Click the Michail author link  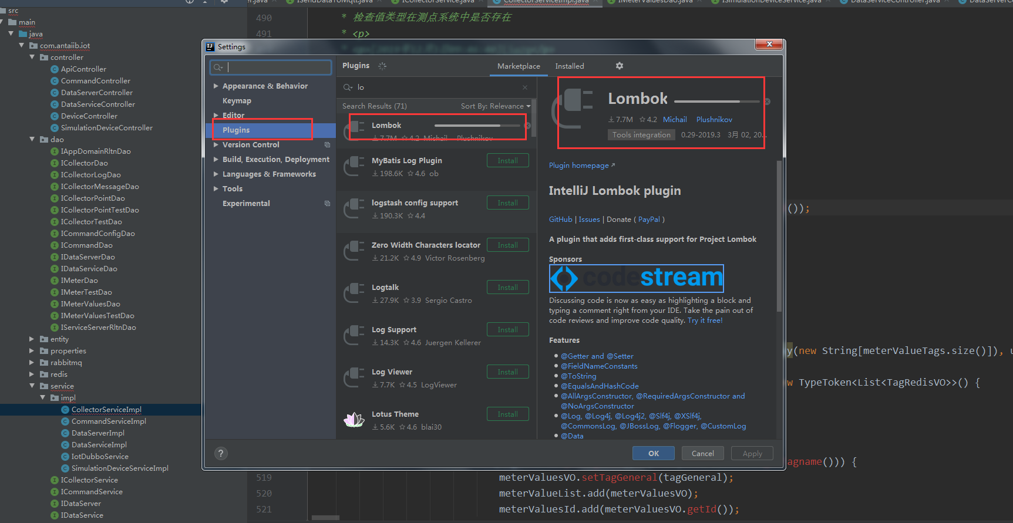pyautogui.click(x=675, y=120)
